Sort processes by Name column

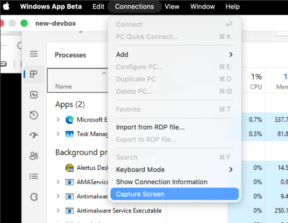coord(63,86)
